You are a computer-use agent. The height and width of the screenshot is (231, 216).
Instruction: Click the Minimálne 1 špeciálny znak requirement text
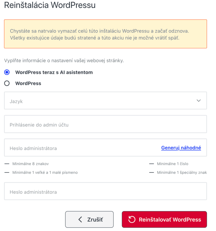(182, 173)
